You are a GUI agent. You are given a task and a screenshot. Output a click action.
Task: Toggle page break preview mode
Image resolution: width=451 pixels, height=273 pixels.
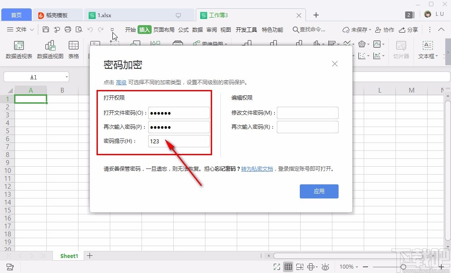300,266
